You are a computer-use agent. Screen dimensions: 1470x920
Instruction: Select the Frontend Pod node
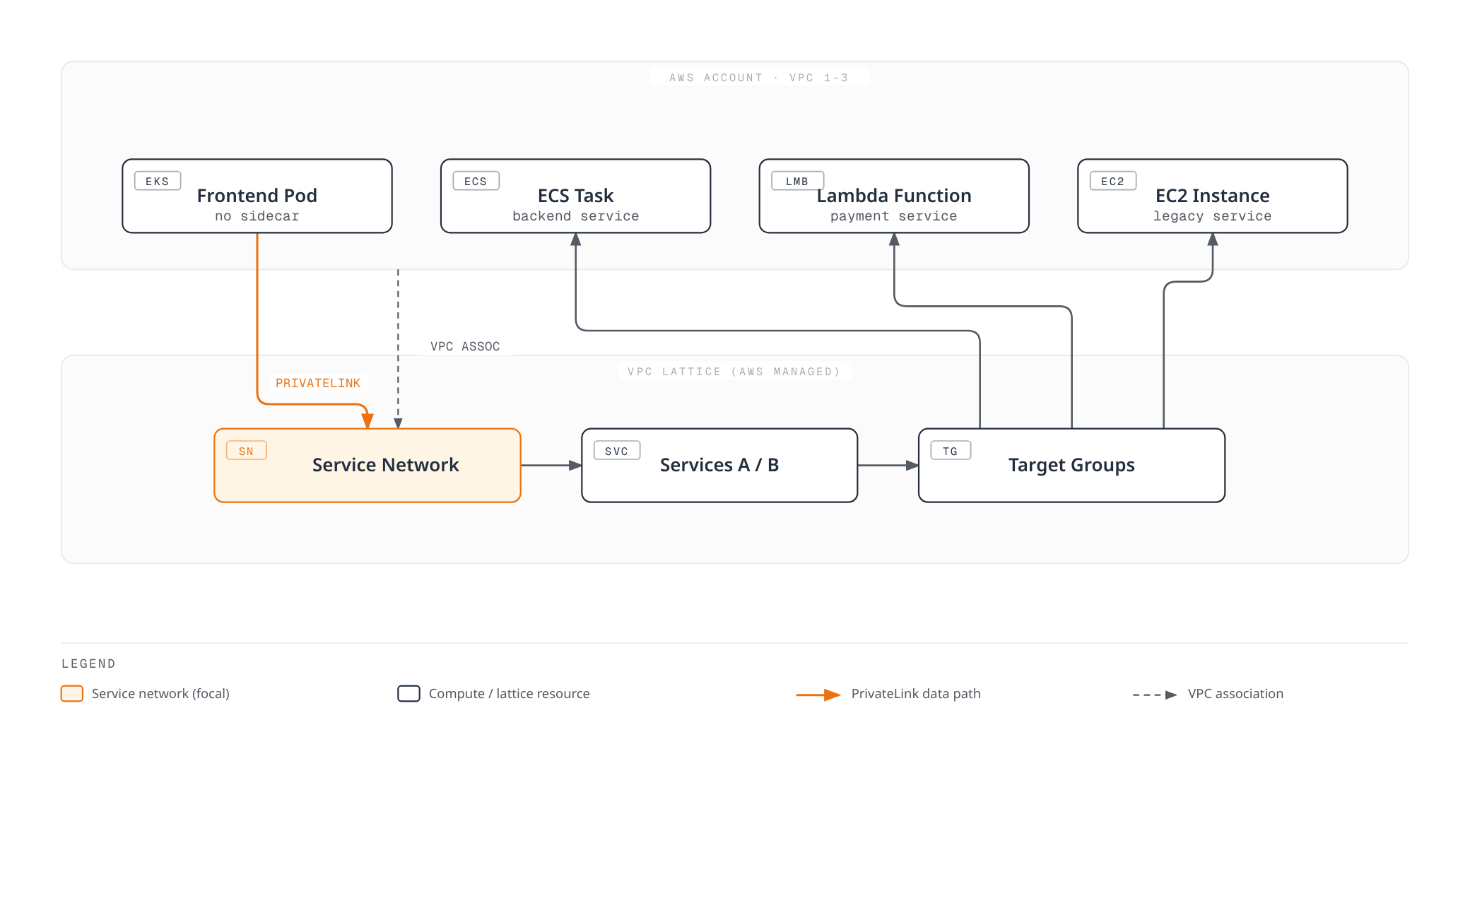pyautogui.click(x=257, y=196)
